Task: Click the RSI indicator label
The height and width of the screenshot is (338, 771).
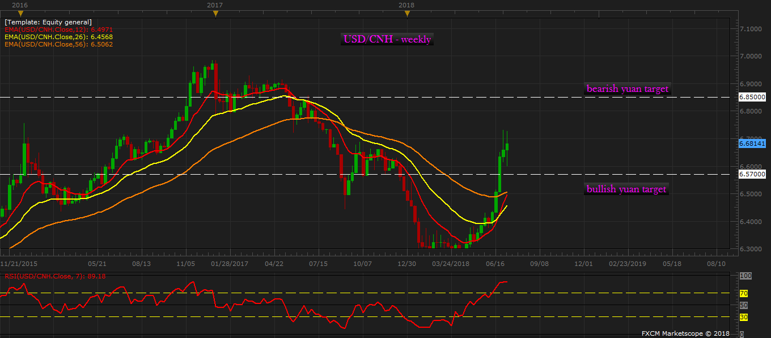Action: (x=56, y=276)
